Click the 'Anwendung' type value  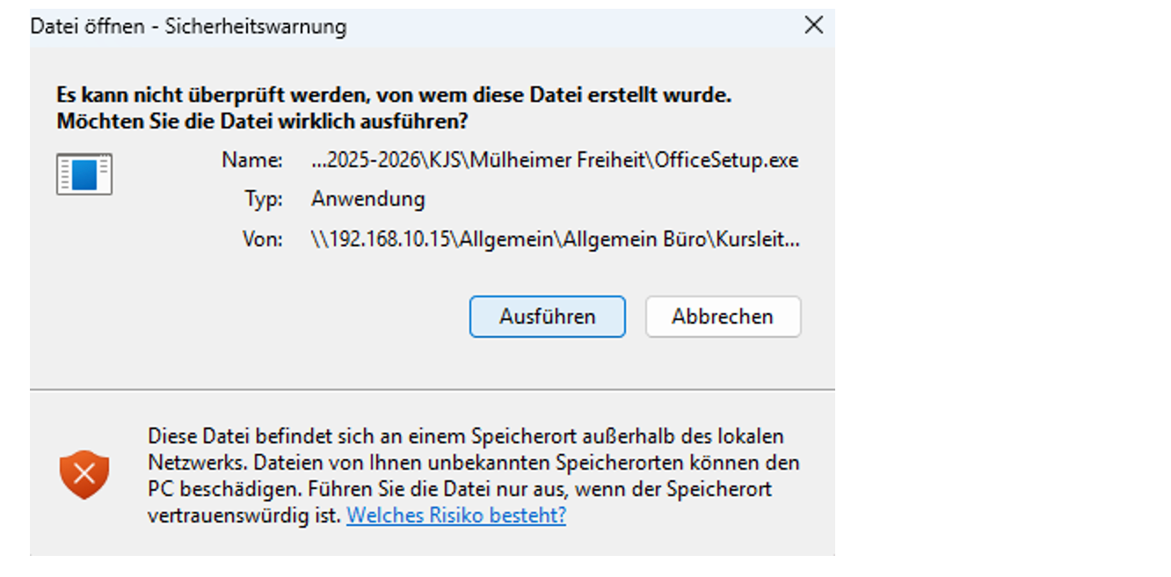pyautogui.click(x=367, y=199)
